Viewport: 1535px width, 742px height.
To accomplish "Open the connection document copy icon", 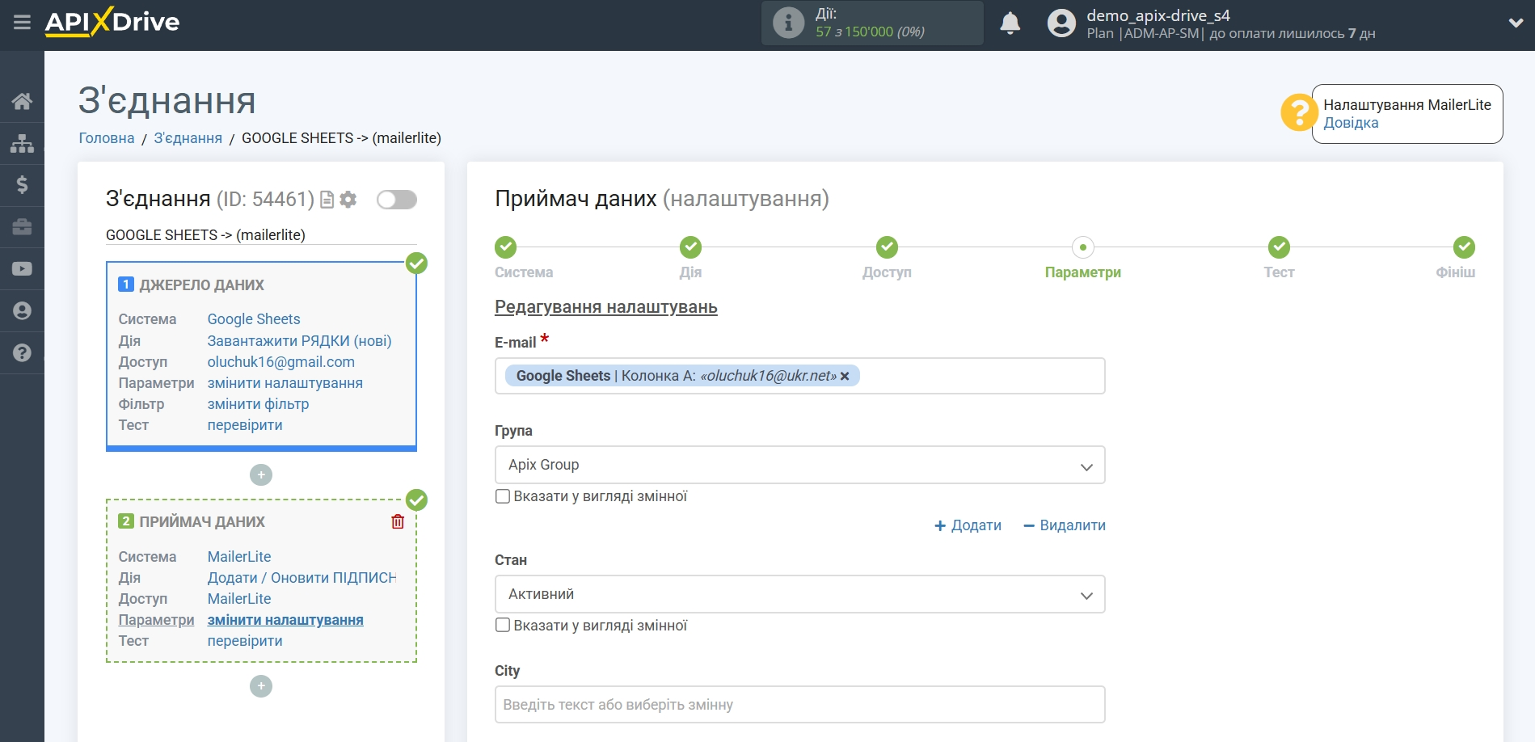I will click(x=327, y=200).
